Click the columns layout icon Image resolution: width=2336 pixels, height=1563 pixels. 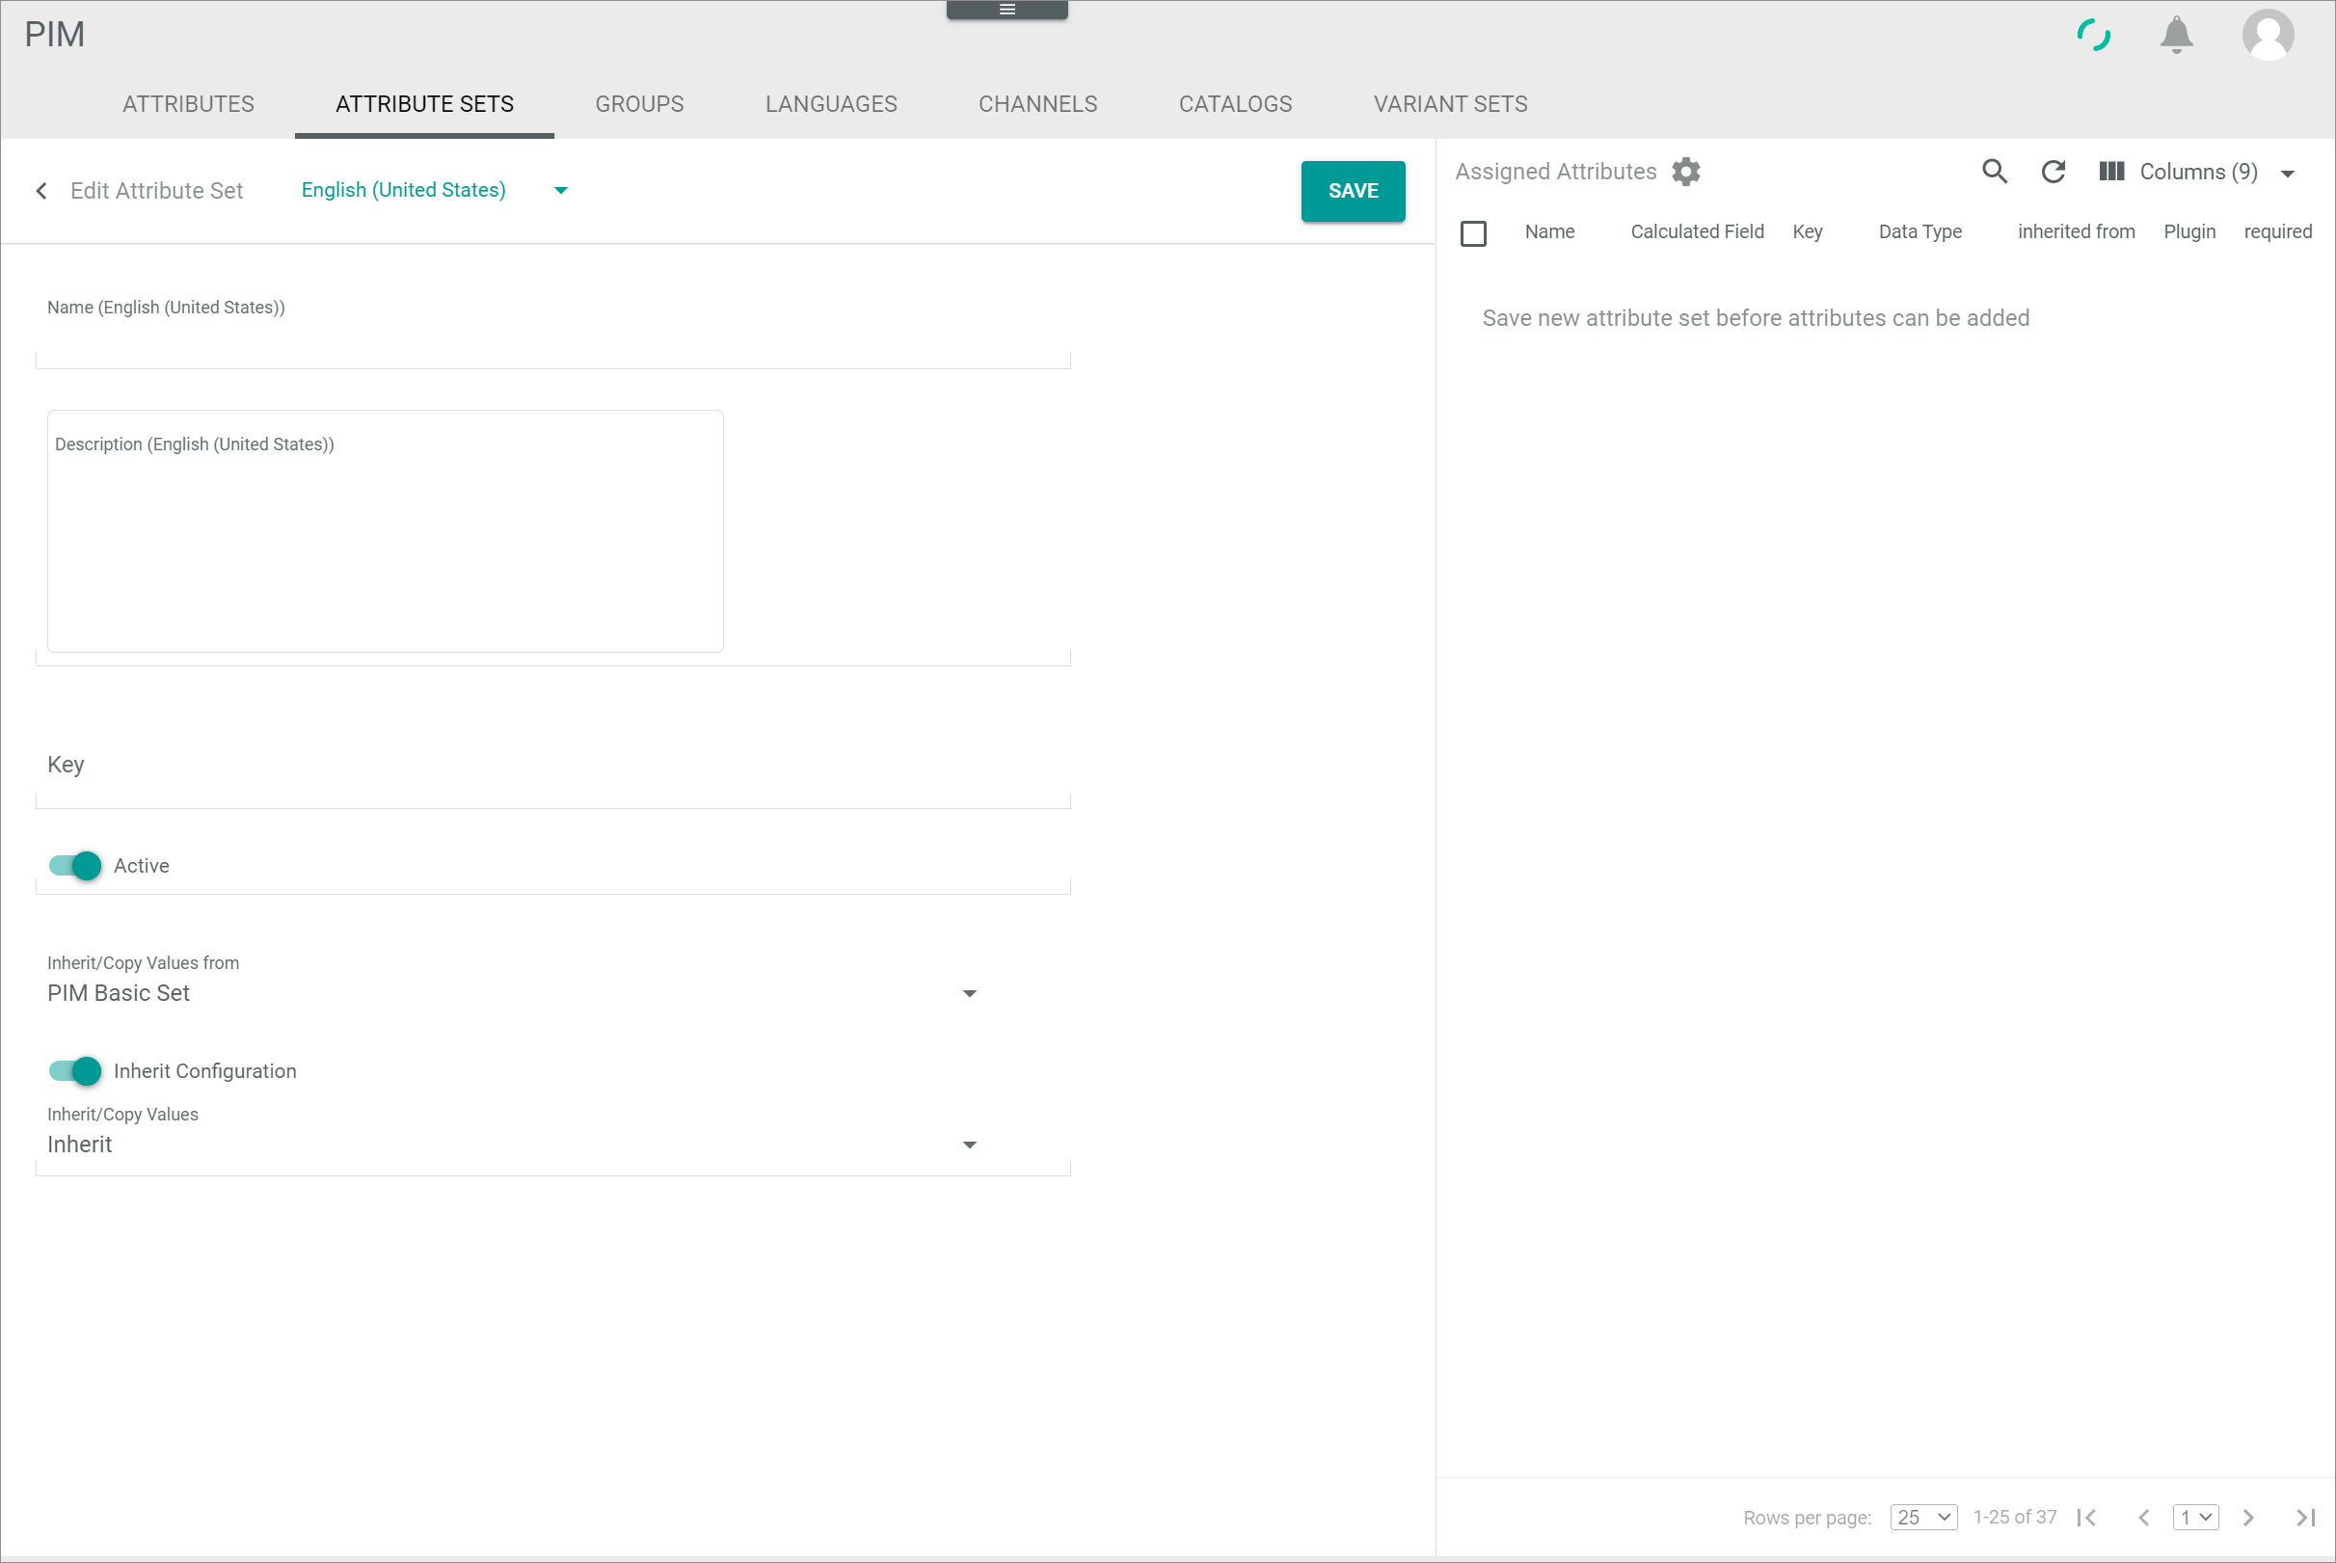(x=2114, y=171)
